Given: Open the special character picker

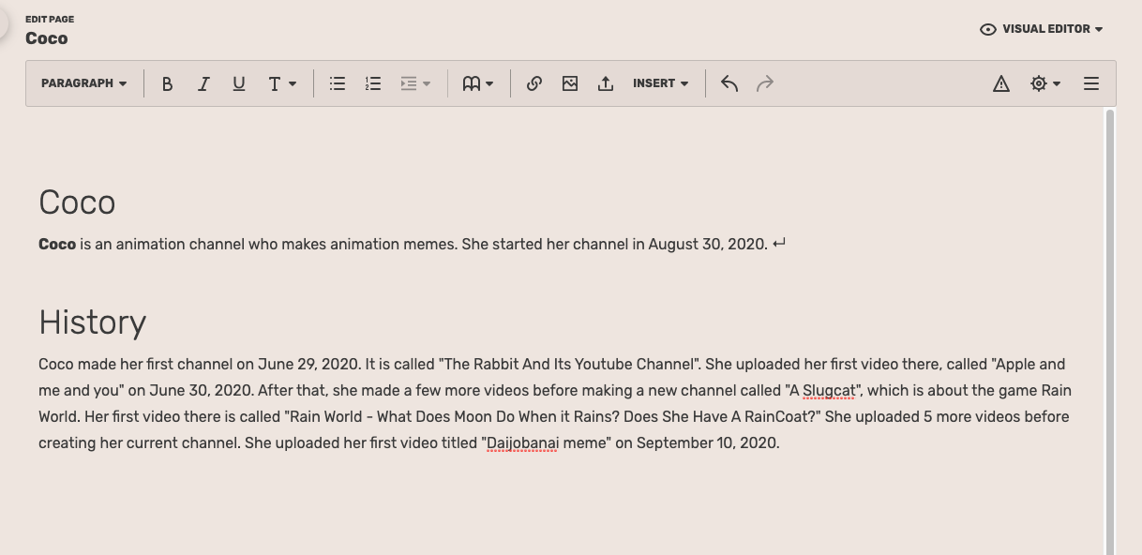Looking at the screenshot, I should pos(477,83).
